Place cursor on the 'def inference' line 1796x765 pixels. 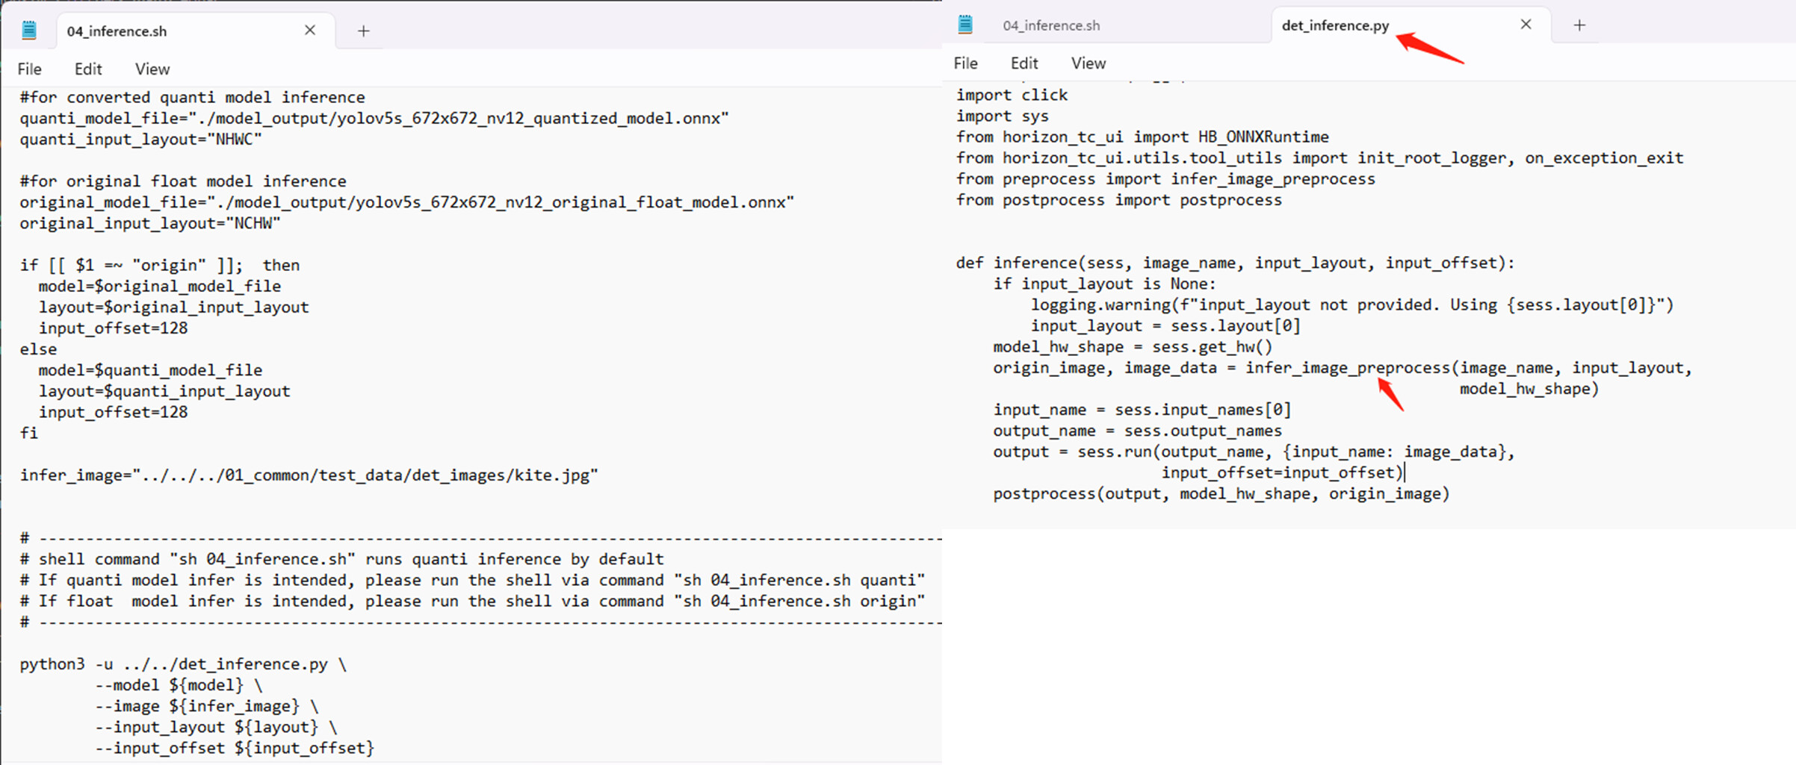point(1234,263)
